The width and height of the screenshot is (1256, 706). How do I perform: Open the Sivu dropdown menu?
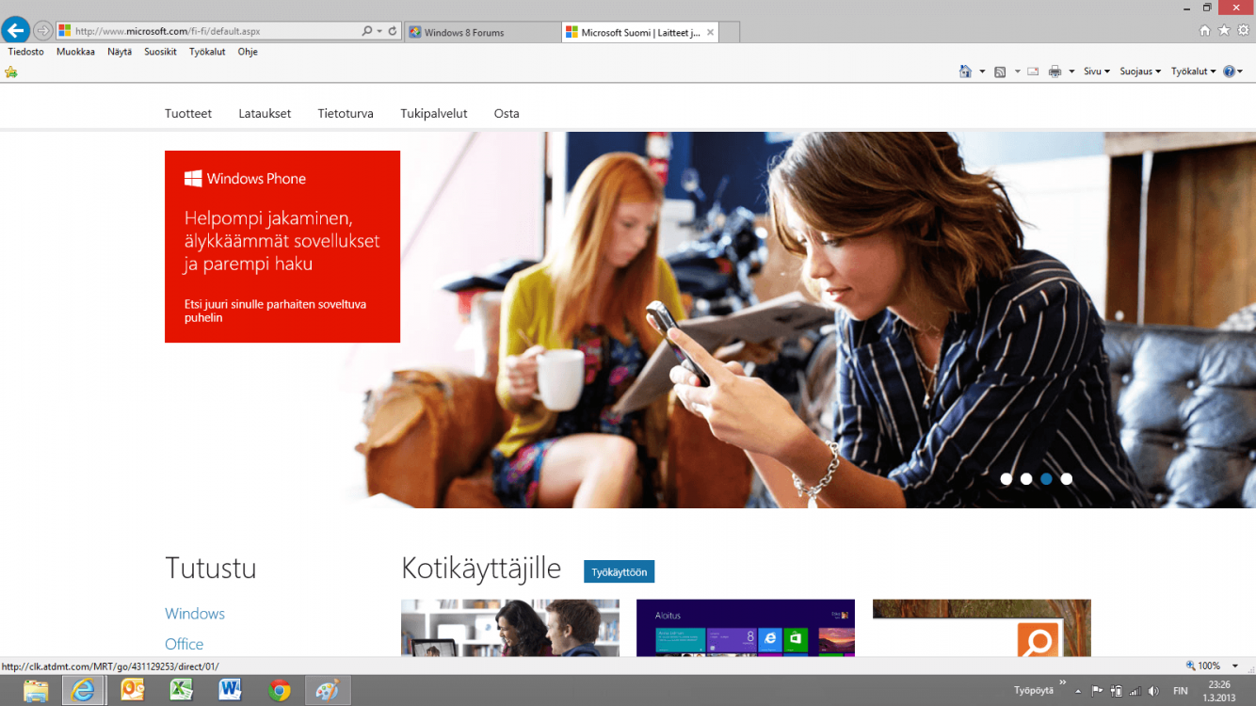click(1097, 72)
